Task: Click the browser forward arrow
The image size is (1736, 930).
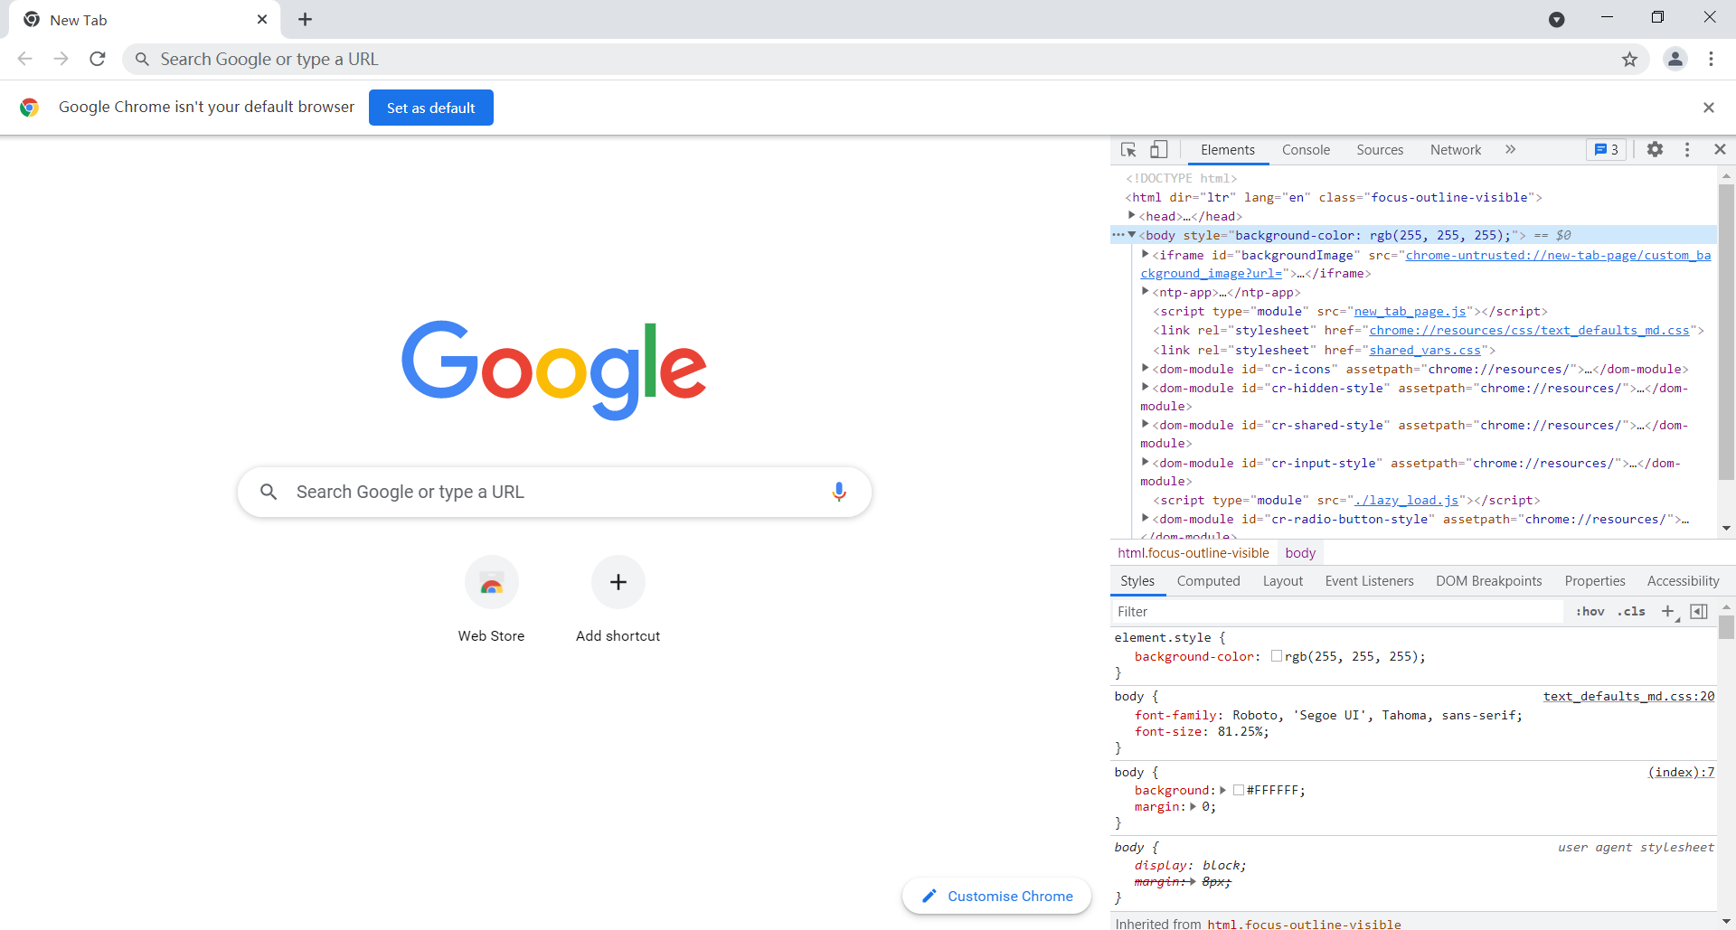Action: click(x=61, y=59)
